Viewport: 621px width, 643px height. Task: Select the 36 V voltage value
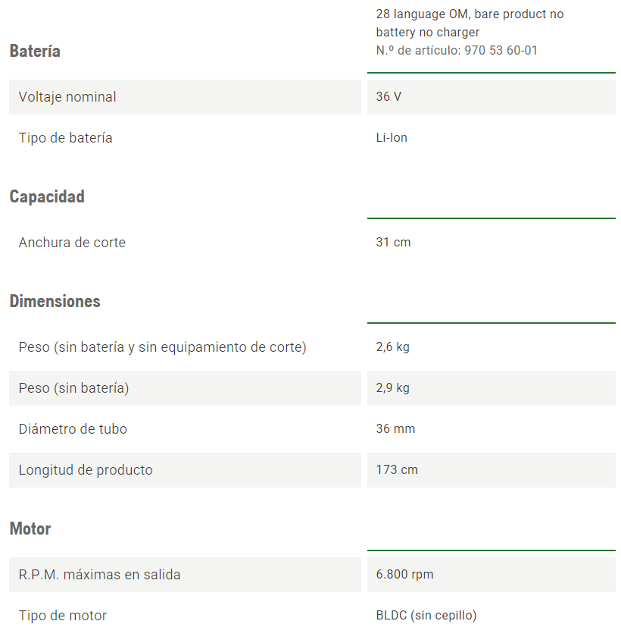(389, 97)
